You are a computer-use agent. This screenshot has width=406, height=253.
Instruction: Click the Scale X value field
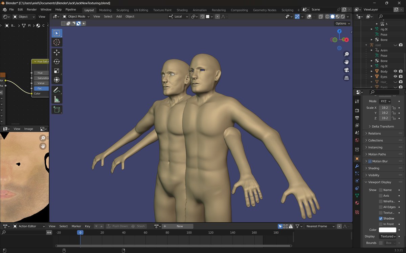(385, 108)
